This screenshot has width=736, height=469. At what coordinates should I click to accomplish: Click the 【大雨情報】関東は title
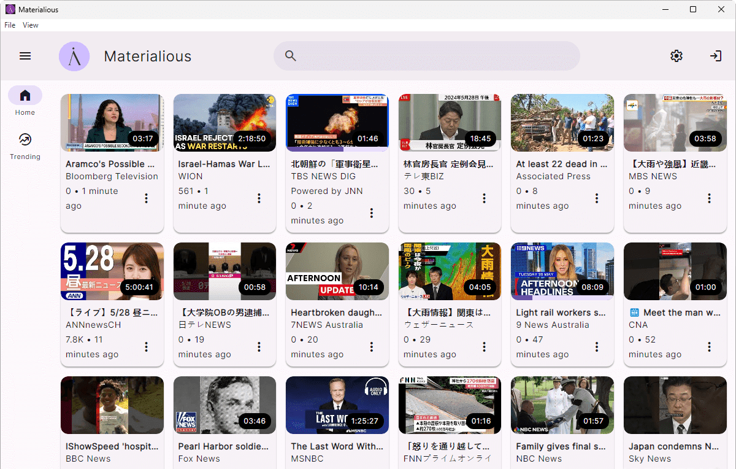pyautogui.click(x=448, y=312)
